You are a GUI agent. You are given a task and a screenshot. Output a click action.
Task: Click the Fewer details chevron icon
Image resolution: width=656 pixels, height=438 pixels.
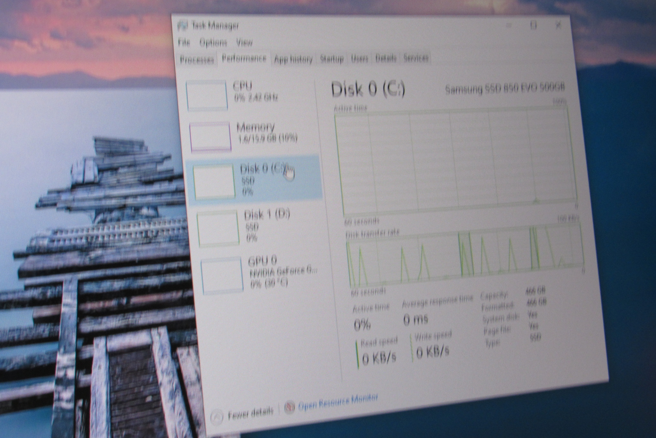pyautogui.click(x=217, y=417)
